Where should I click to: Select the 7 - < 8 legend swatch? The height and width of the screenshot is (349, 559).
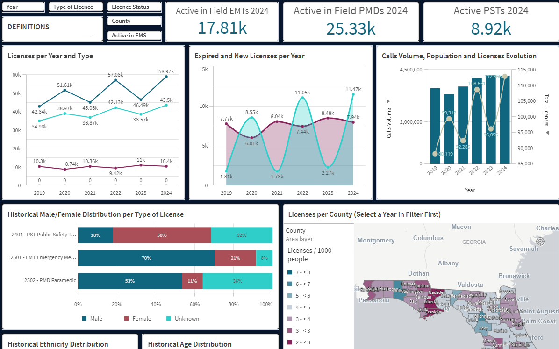[x=290, y=272]
